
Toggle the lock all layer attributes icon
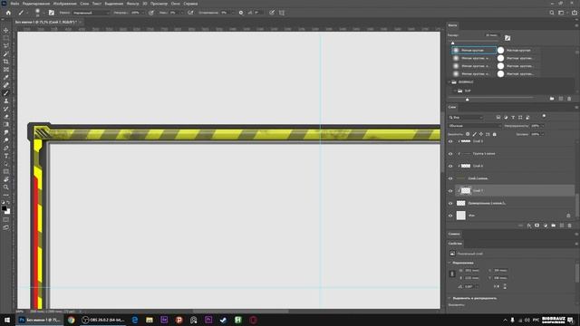tap(495, 134)
